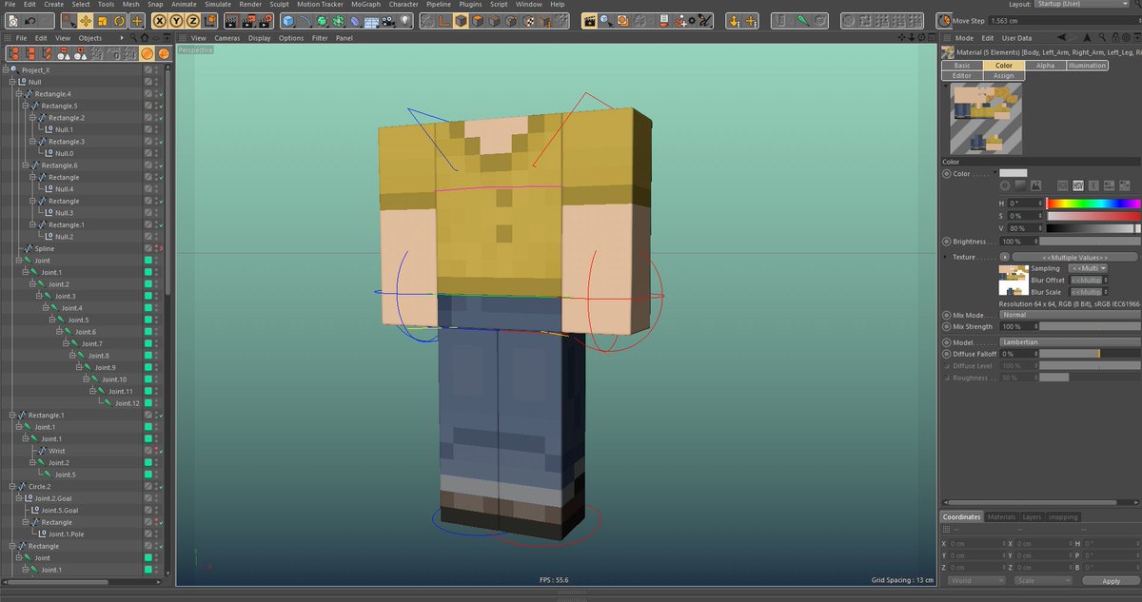Image resolution: width=1142 pixels, height=602 pixels.
Task: Click the Multiple Values texture button
Action: (1075, 257)
